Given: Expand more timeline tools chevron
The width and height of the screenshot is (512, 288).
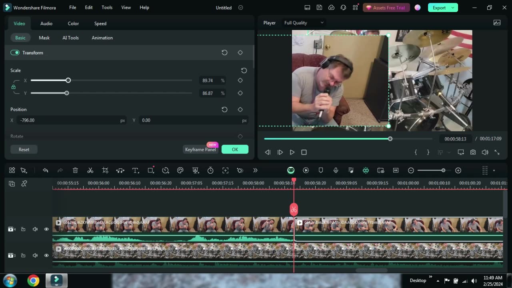Looking at the screenshot, I should coord(255,170).
